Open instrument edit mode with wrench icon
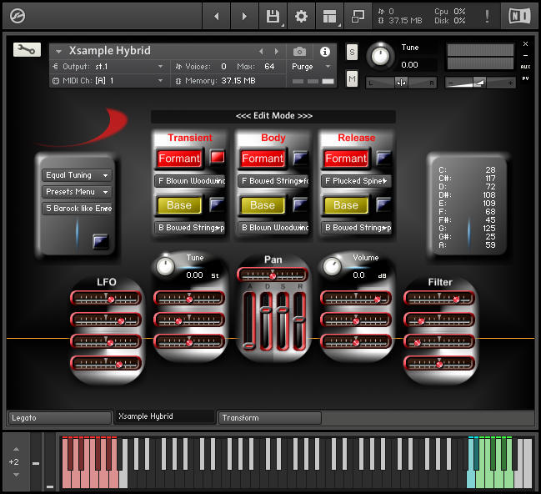This screenshot has width=541, height=494. tap(27, 50)
